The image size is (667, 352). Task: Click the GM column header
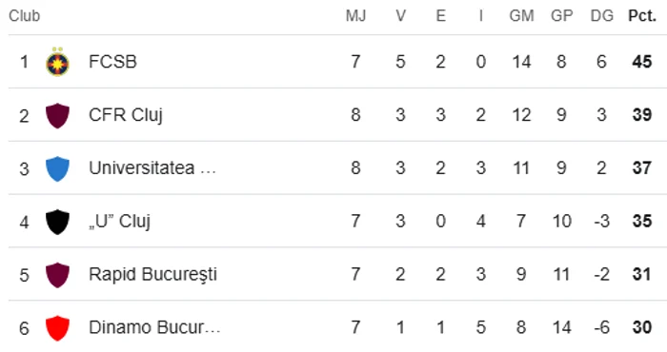(x=521, y=16)
